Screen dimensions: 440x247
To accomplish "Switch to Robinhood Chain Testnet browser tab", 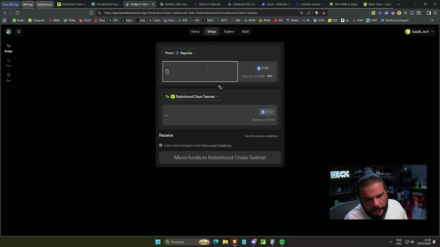I will 71,4.
